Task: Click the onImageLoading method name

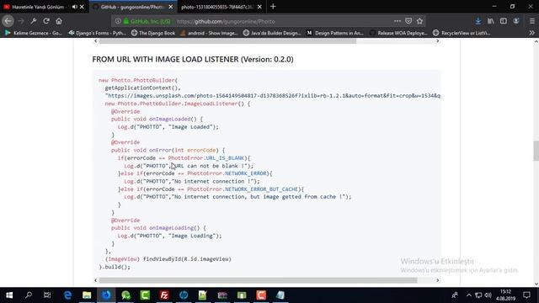Action: coord(171,228)
